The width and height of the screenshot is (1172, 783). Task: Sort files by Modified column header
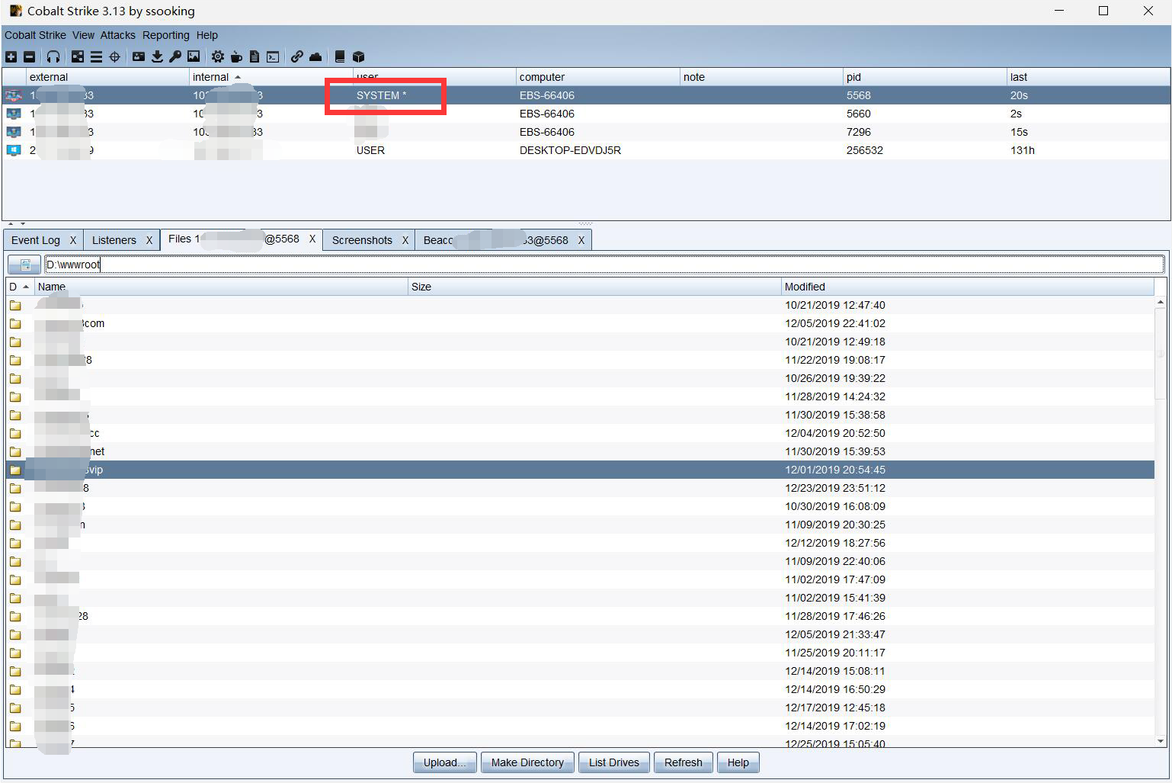(968, 287)
